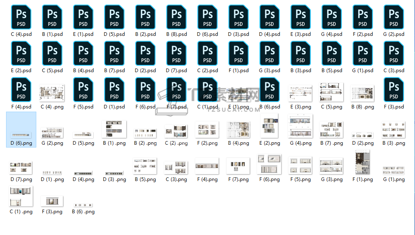415x235 pixels.
Task: Select the G (1).psd file icon
Action: 363,53
